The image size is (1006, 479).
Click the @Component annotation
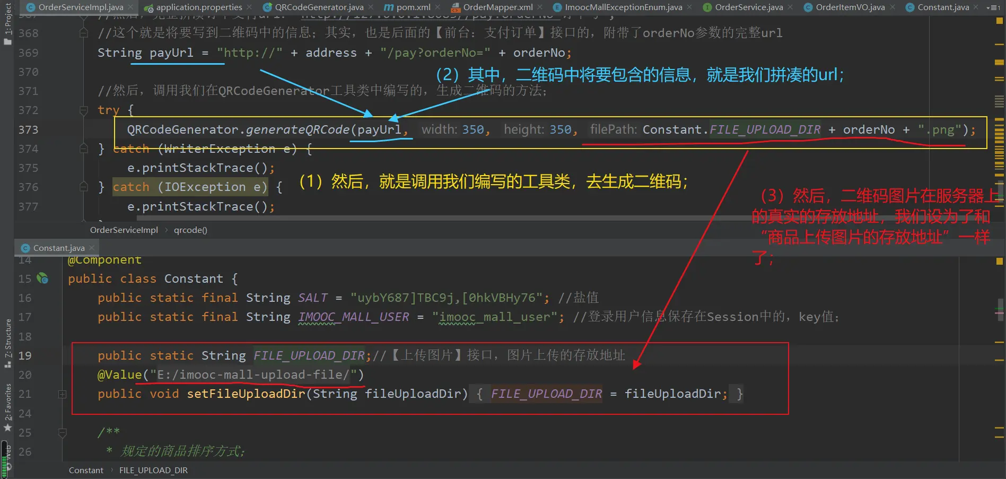tap(104, 259)
